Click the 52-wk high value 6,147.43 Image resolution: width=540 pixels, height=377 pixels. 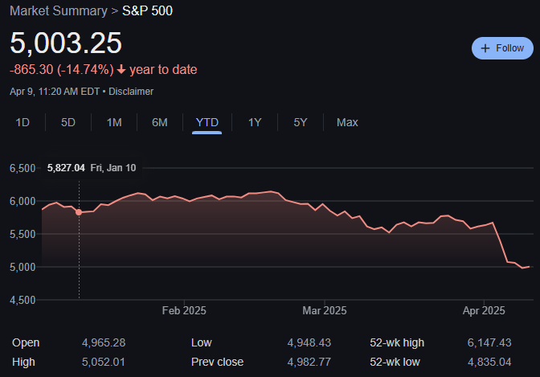[x=489, y=343]
